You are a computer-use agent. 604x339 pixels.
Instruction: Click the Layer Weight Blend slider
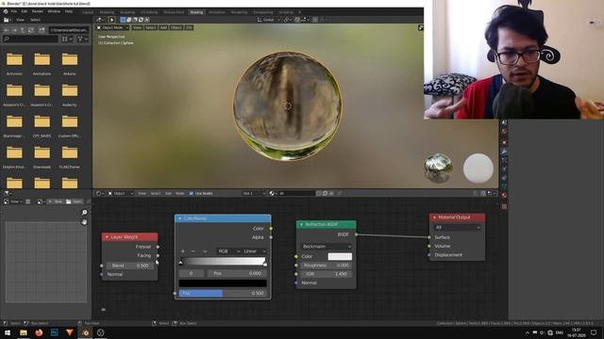point(130,266)
